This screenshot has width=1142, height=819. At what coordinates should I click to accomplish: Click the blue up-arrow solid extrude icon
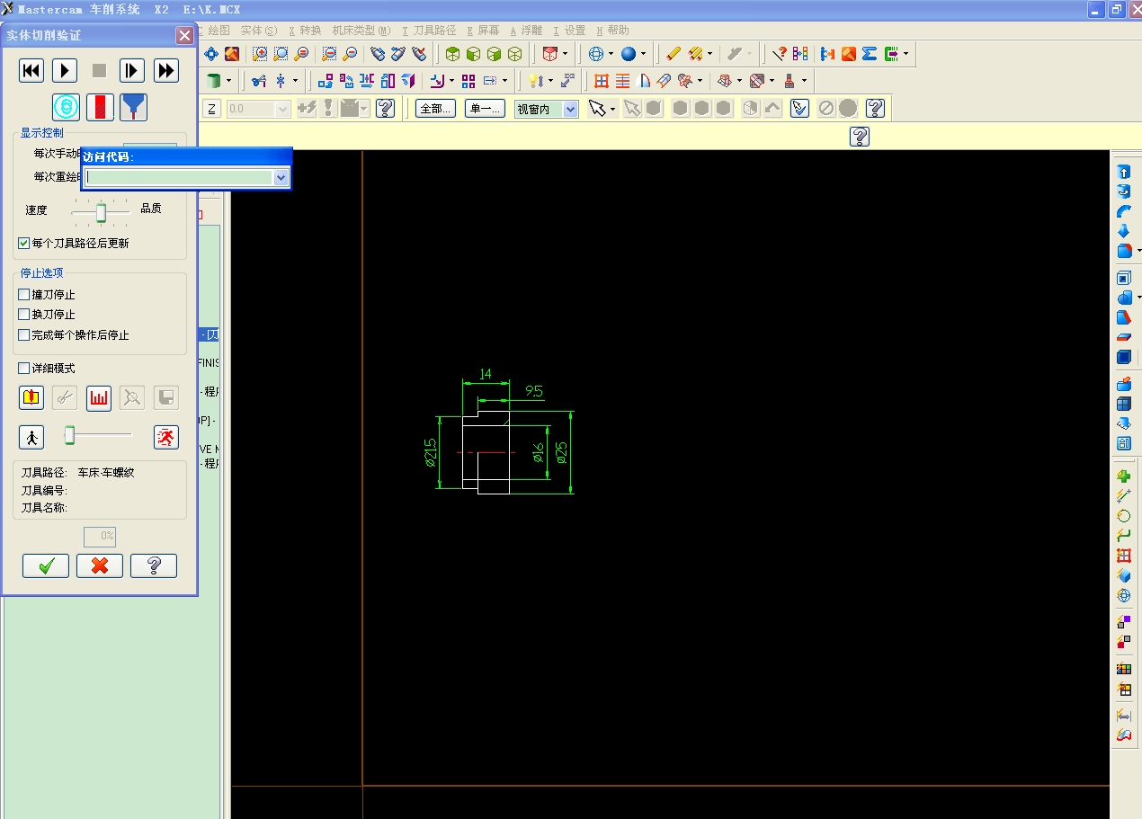point(1123,172)
